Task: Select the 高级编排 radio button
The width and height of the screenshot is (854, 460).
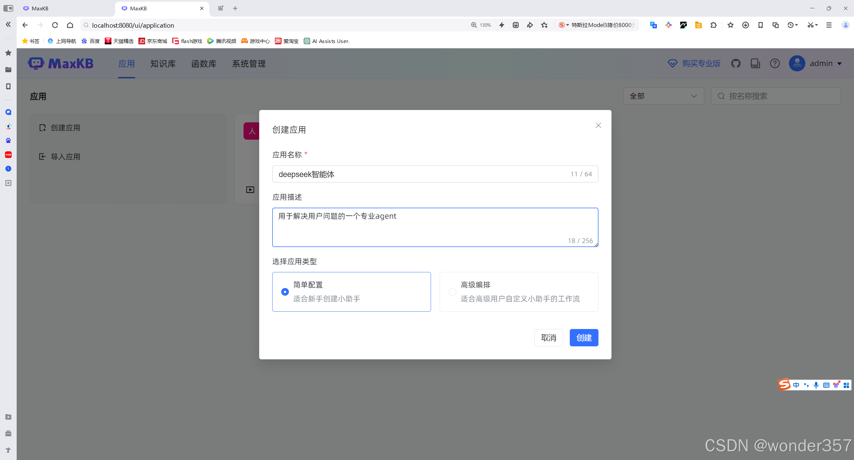Action: click(x=452, y=292)
